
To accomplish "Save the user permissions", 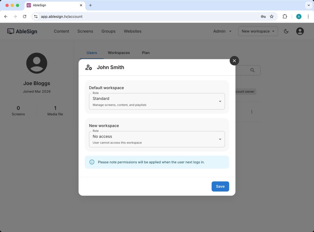I will 220,186.
